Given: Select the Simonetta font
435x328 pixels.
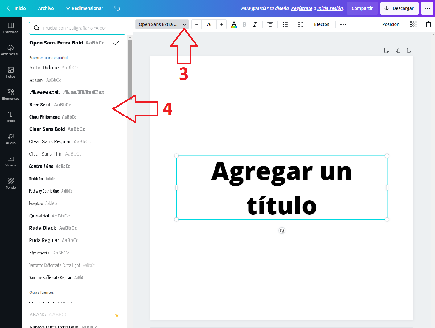Looking at the screenshot, I should point(75,253).
